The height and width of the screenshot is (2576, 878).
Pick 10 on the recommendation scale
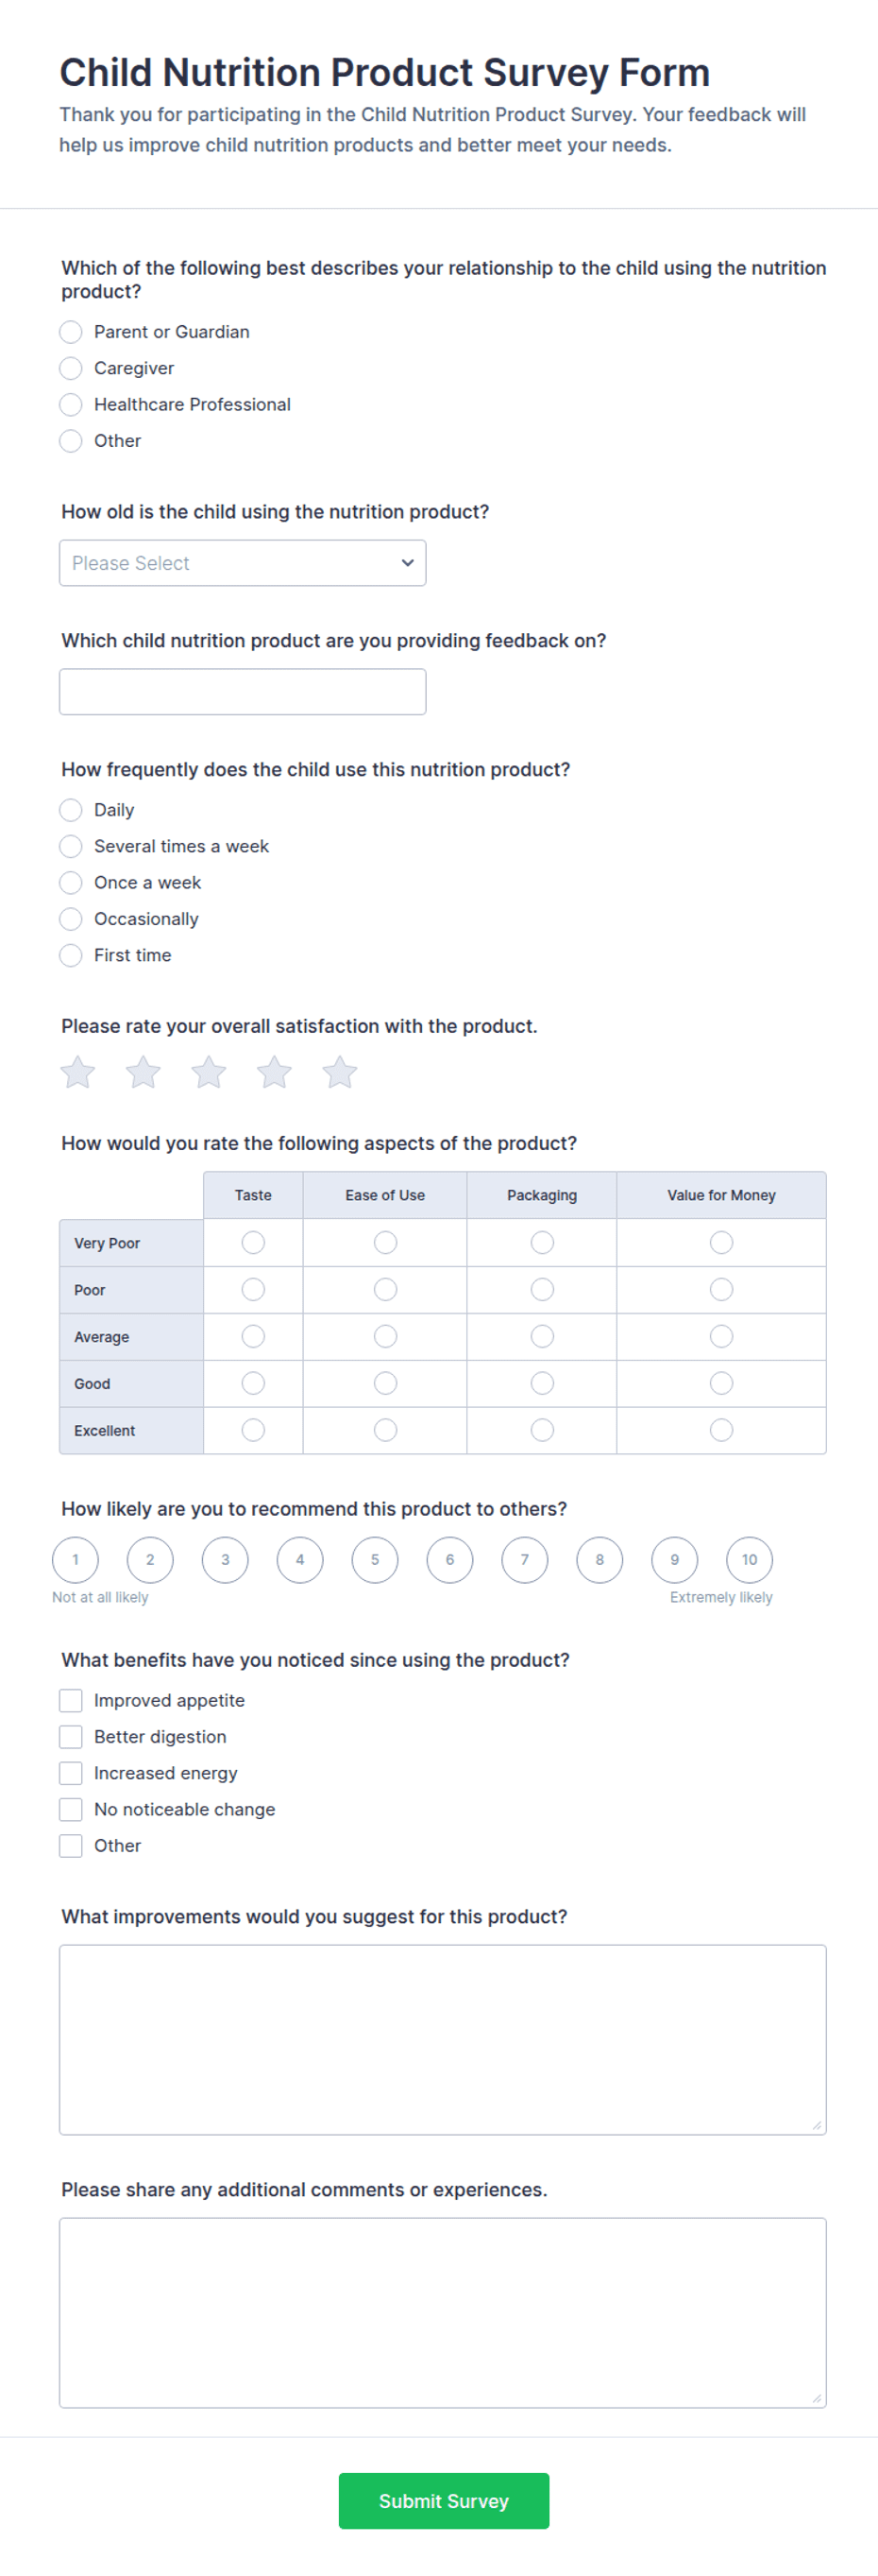click(750, 1560)
